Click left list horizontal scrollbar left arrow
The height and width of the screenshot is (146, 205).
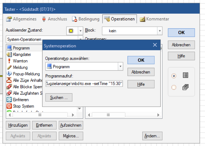(x=10, y=115)
